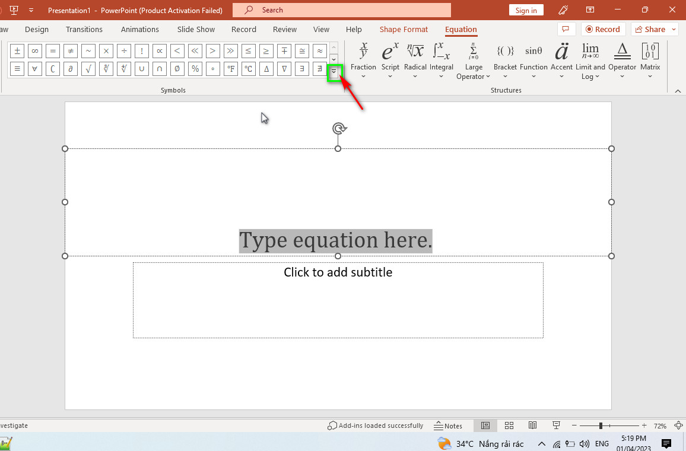This screenshot has width=686, height=451.
Task: Open the Transitions tab
Action: (x=84, y=29)
